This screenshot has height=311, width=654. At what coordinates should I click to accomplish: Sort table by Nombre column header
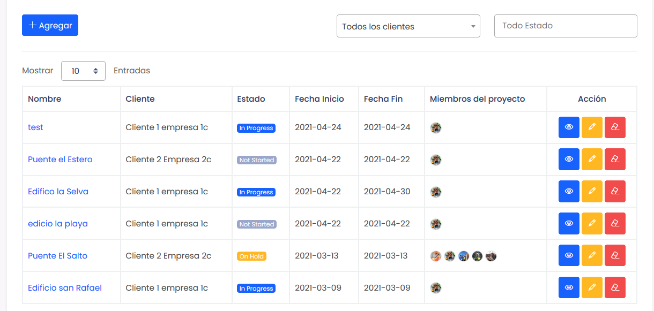click(x=44, y=99)
